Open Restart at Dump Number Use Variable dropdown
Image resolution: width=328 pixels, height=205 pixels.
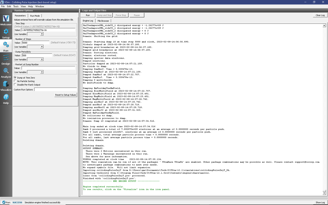pos(35,72)
